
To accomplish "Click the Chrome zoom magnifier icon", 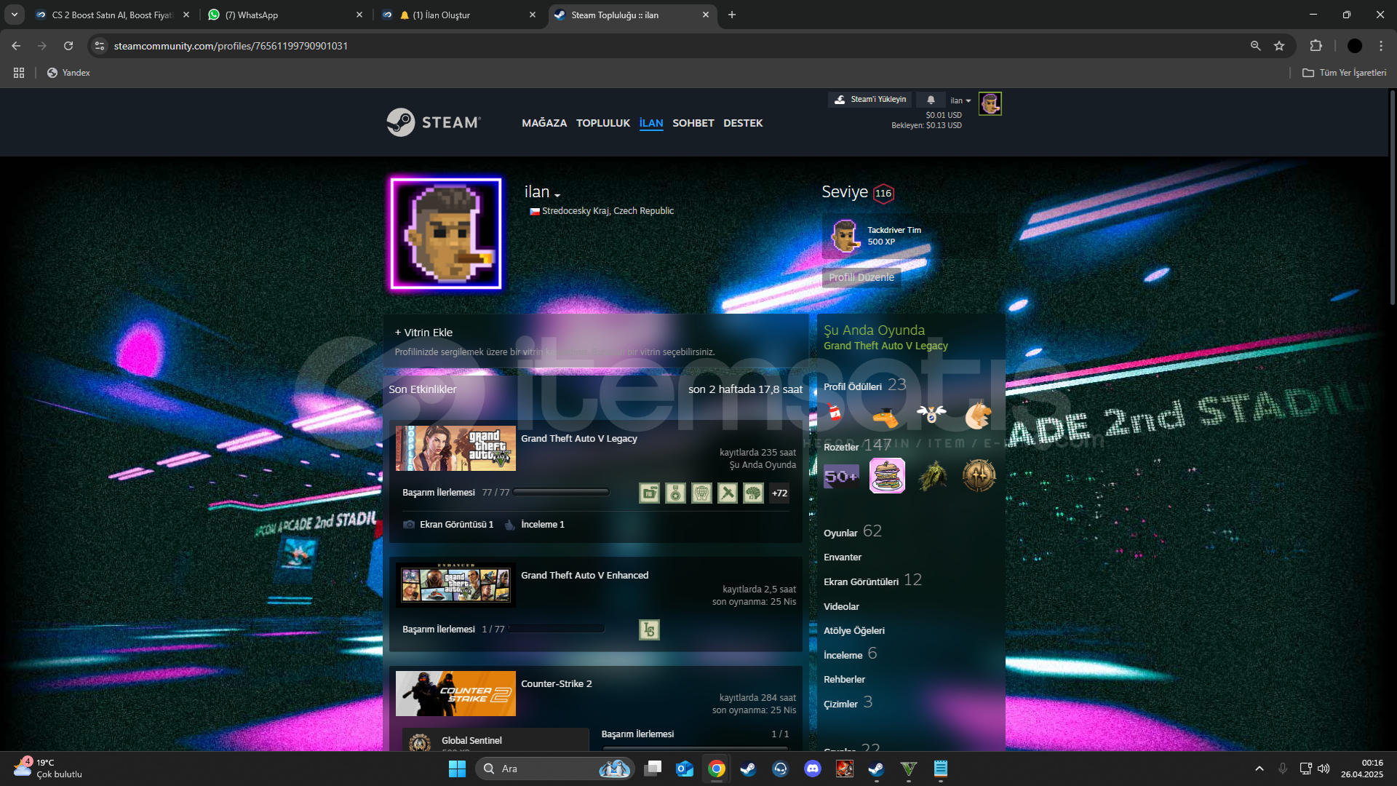I will (1255, 46).
